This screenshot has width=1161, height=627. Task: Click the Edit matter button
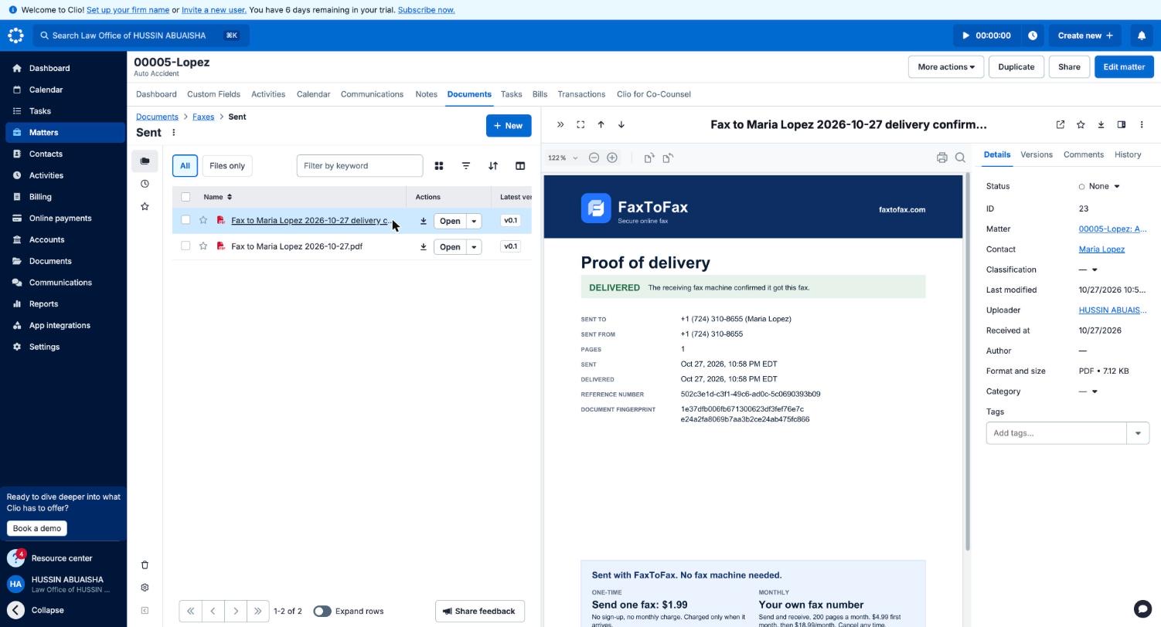[x=1124, y=67]
